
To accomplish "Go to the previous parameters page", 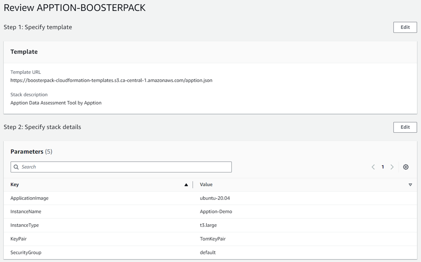I will [x=373, y=167].
